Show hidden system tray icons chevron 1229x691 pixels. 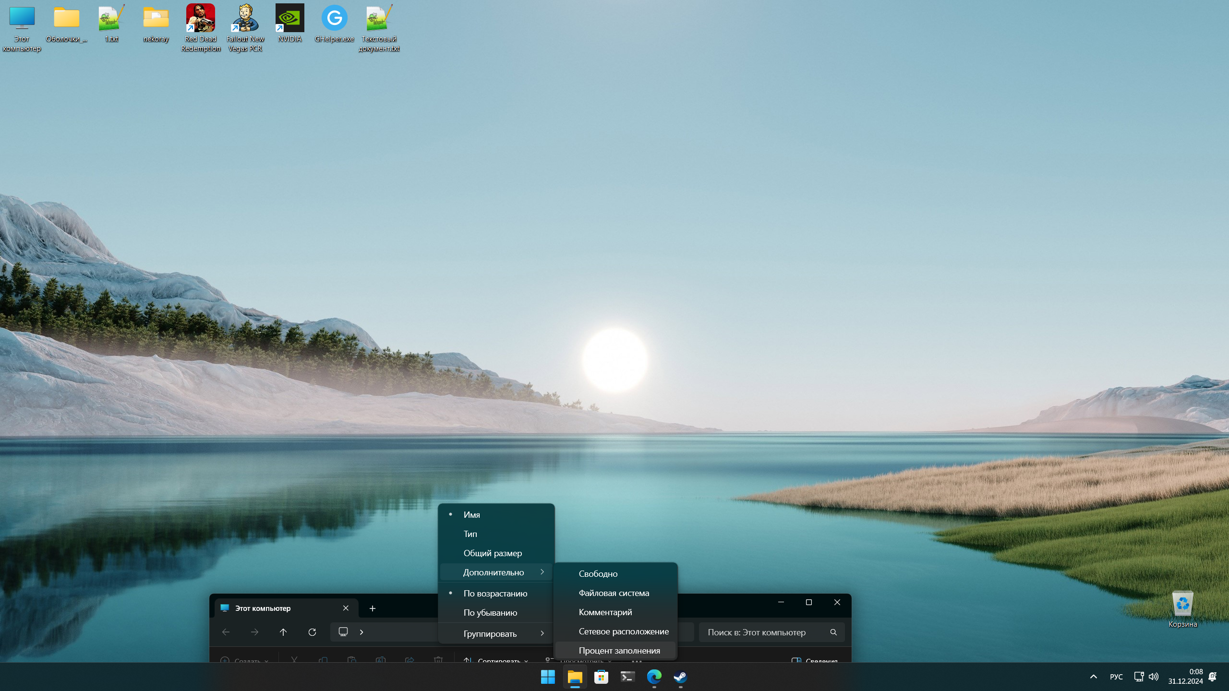pyautogui.click(x=1093, y=677)
